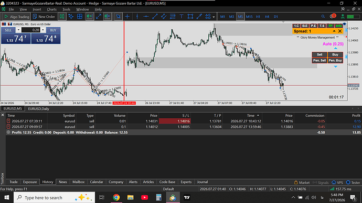Click the Pen. Buy button

(x=335, y=60)
